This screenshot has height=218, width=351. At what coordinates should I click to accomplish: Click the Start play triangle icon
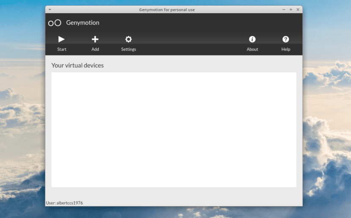[62, 39]
